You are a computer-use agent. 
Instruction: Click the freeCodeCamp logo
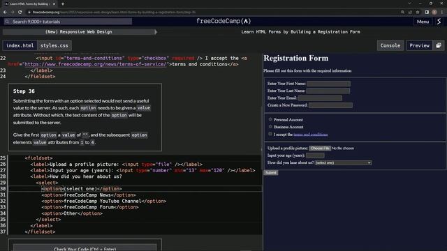click(223, 22)
